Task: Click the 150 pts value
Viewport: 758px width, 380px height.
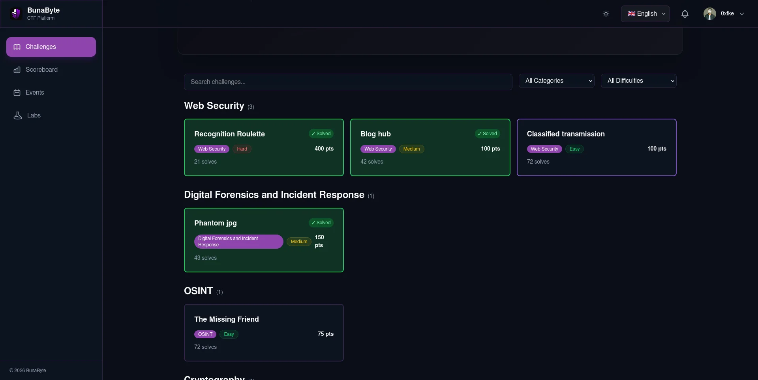Action: [x=319, y=241]
